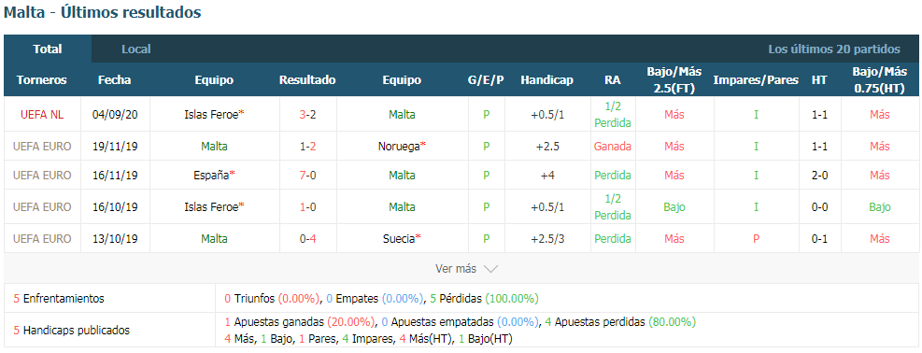
Task: Open the Islas Feroe 04/09/20 team link
Action: pyautogui.click(x=211, y=115)
